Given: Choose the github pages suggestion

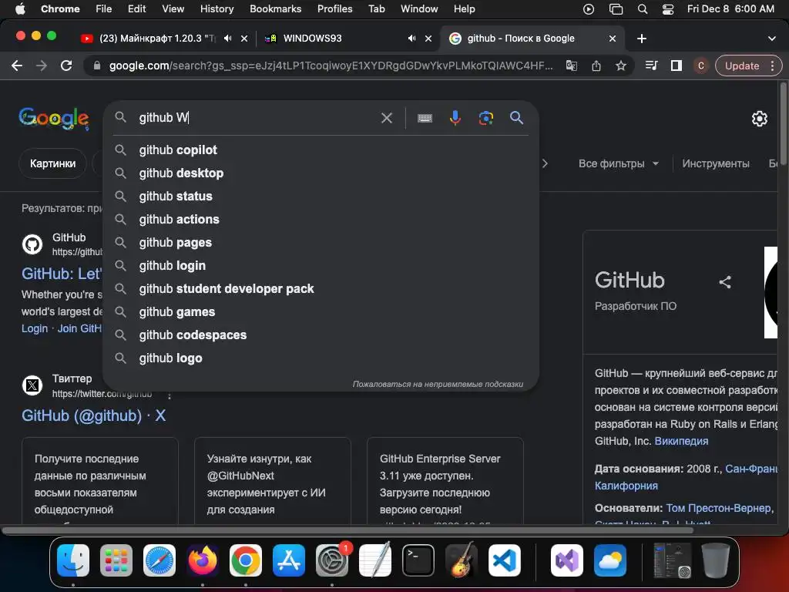Looking at the screenshot, I should coord(321,243).
